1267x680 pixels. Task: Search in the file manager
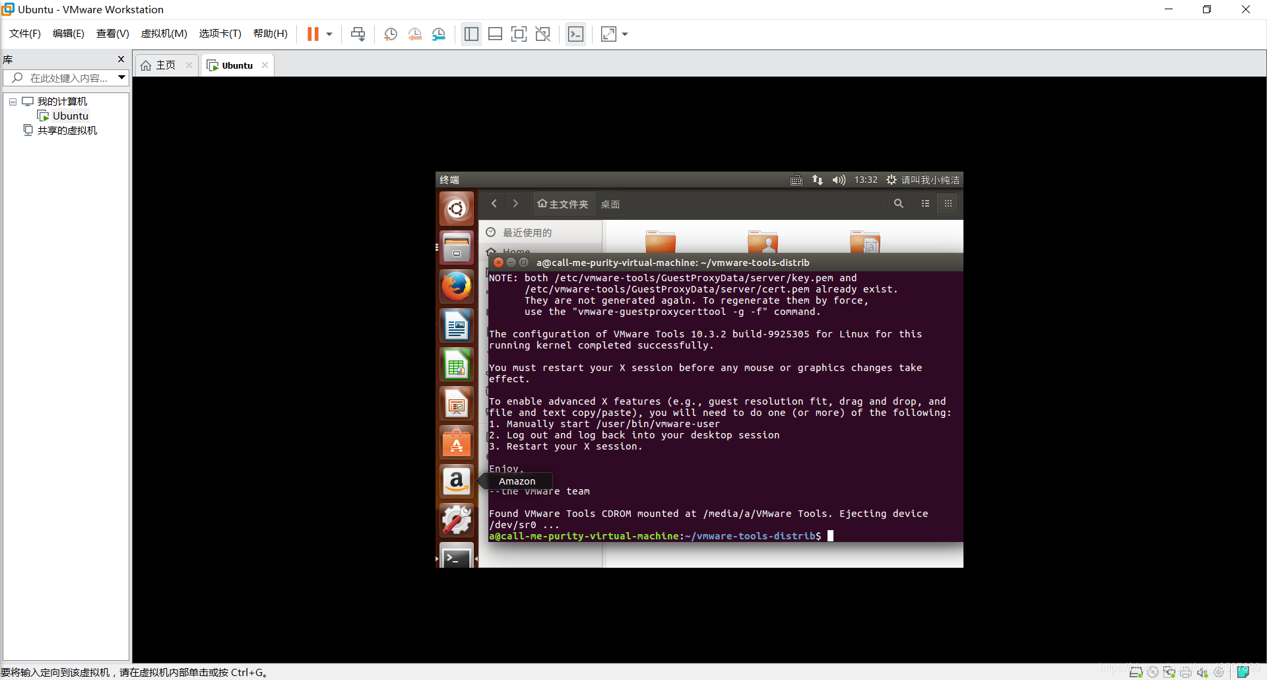[x=899, y=204]
